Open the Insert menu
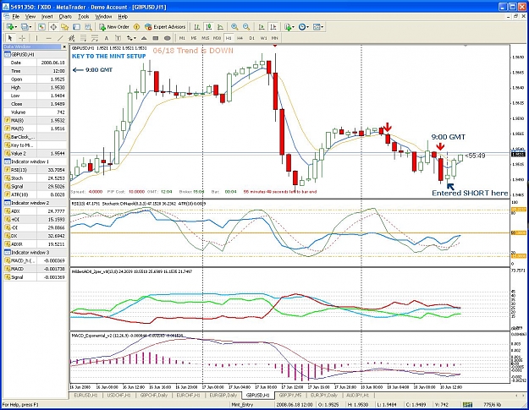Screen dimensions: 529x410 [x=47, y=16]
